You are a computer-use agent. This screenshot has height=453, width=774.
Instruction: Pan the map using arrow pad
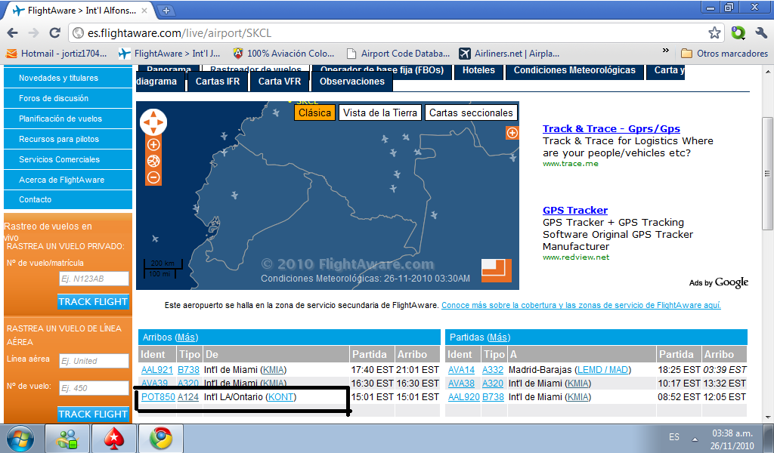coord(153,122)
